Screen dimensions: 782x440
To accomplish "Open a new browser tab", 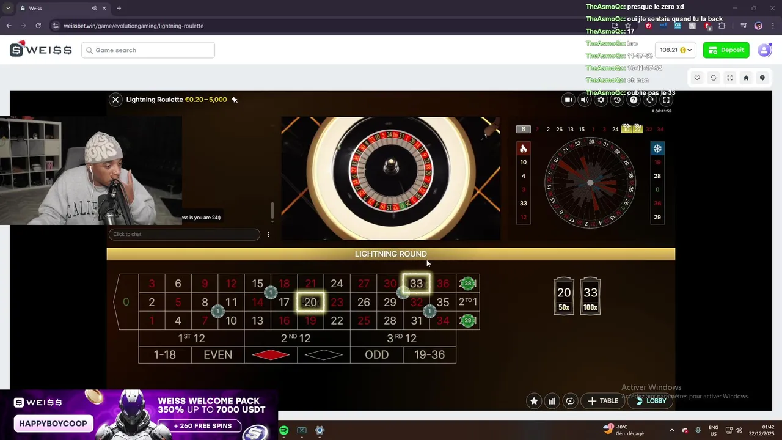I will [119, 8].
